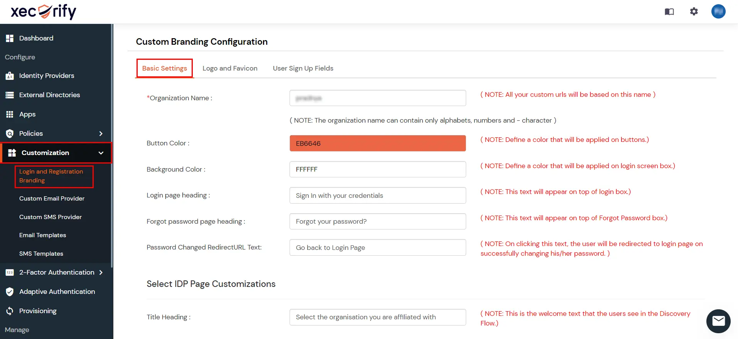
Task: Click the Xecurify logo
Action: (x=44, y=12)
